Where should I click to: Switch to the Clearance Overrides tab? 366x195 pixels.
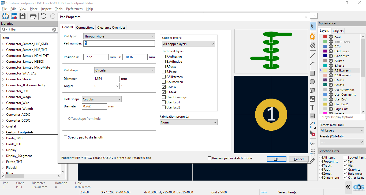(x=111, y=27)
